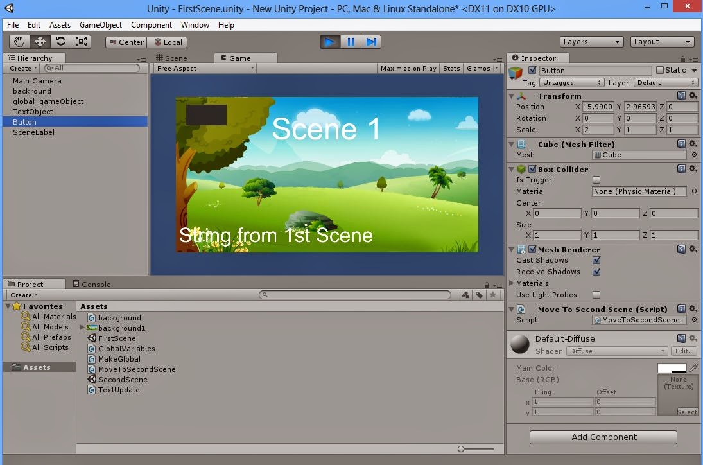
Task: Disable the Cast Shadows checkbox
Action: click(x=596, y=260)
